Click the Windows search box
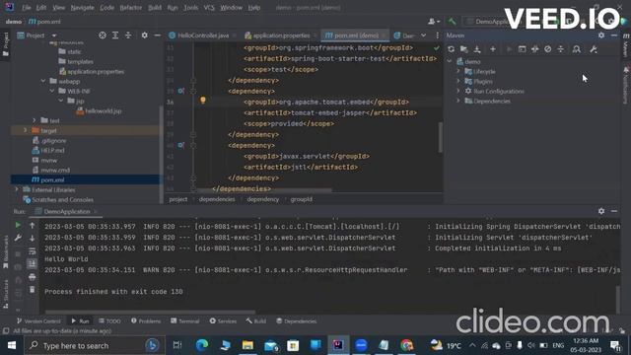 [94, 345]
